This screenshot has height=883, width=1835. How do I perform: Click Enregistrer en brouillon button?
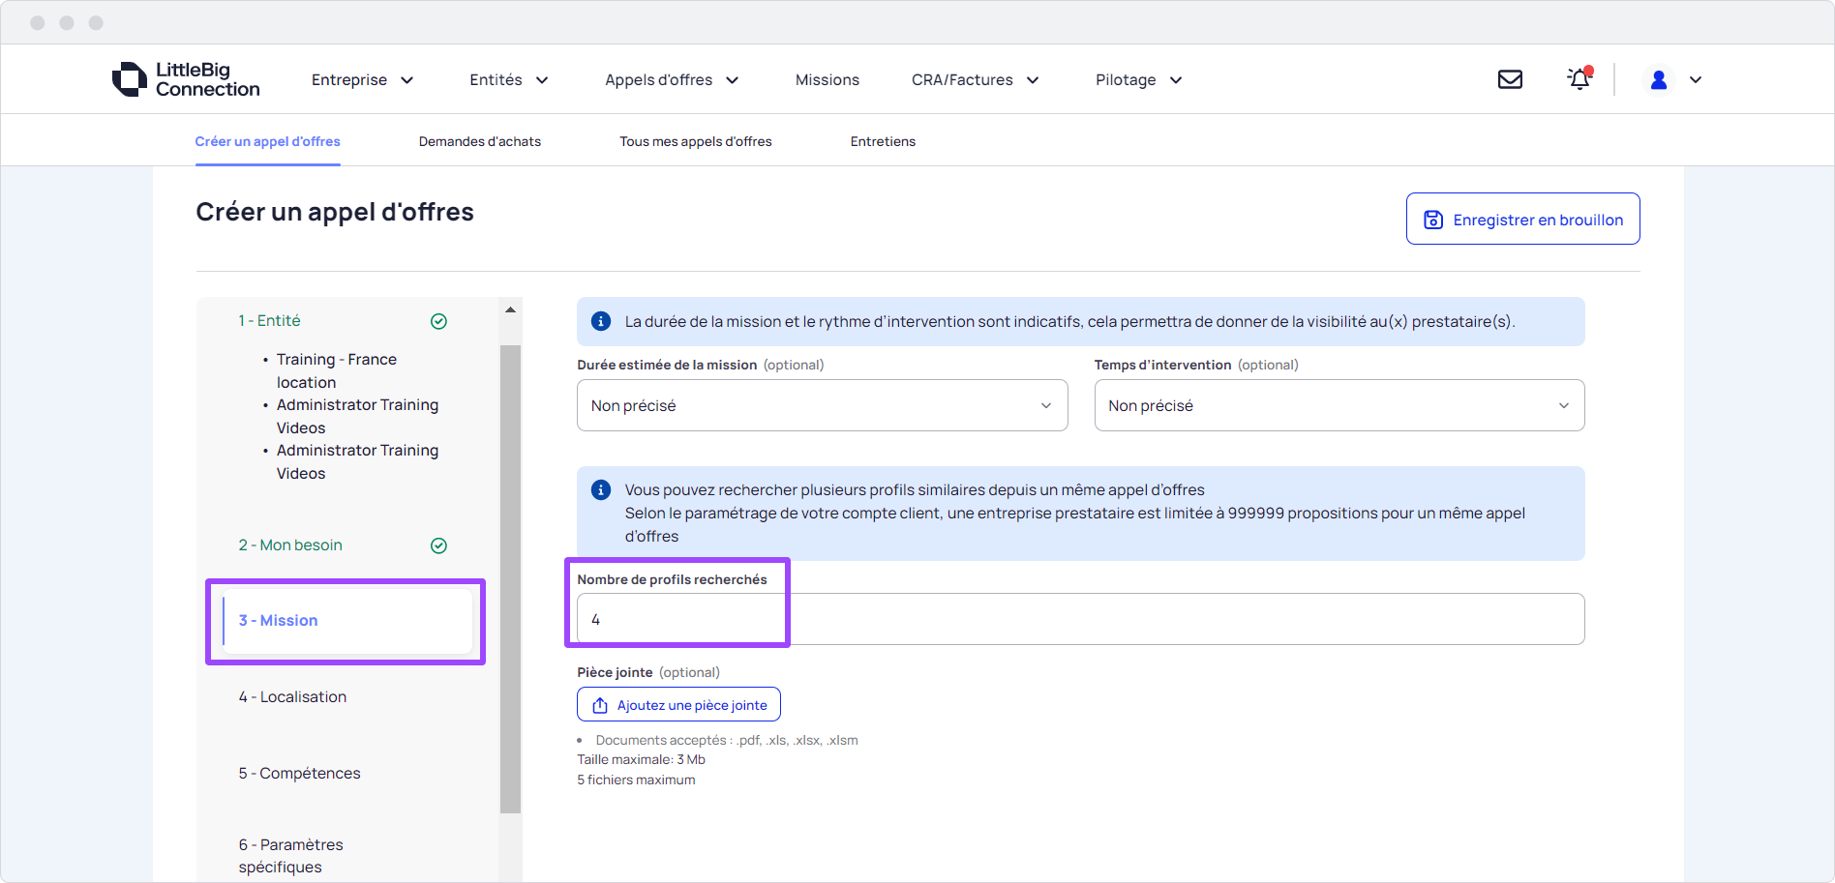[x=1523, y=219]
